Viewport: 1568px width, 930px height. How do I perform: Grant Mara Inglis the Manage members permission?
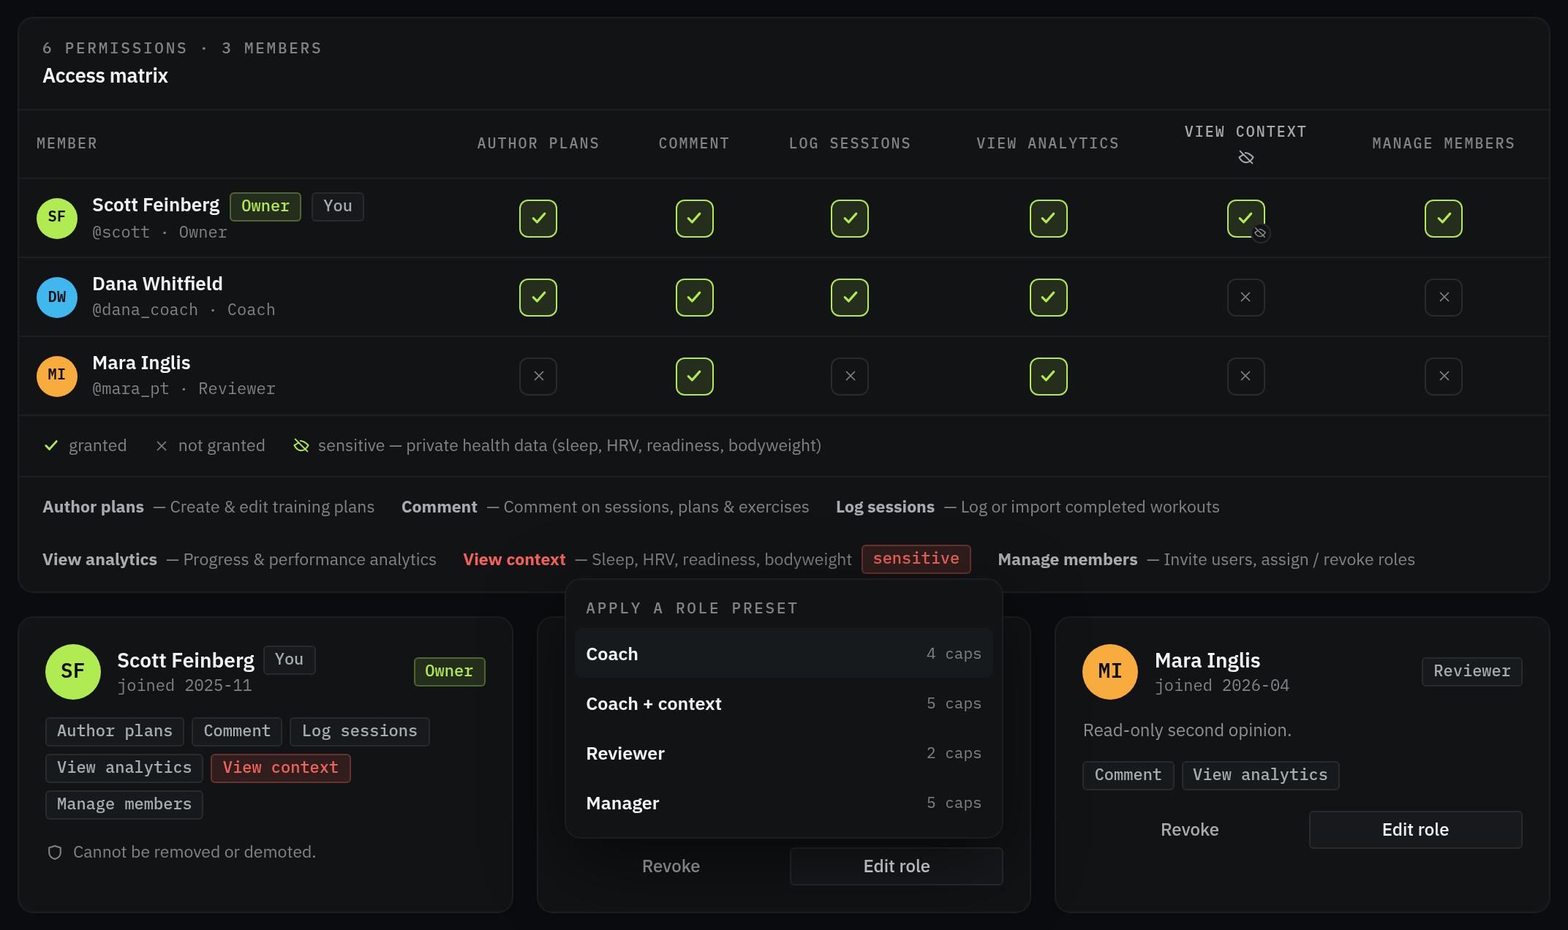tap(1444, 376)
